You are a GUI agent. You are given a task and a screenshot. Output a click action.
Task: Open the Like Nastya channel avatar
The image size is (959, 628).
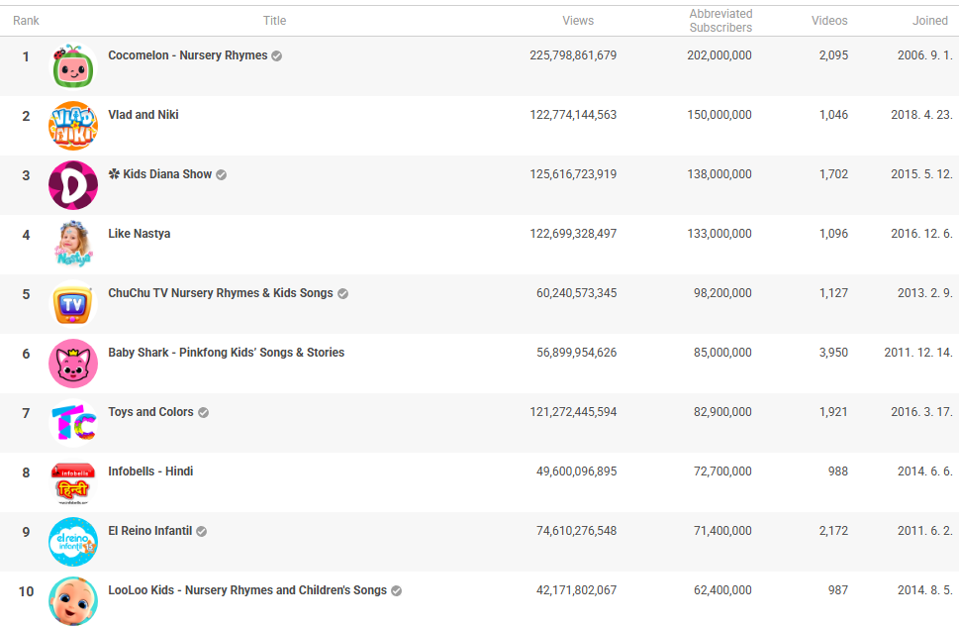pos(73,245)
